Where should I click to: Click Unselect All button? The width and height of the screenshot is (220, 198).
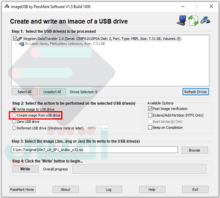pos(52,92)
